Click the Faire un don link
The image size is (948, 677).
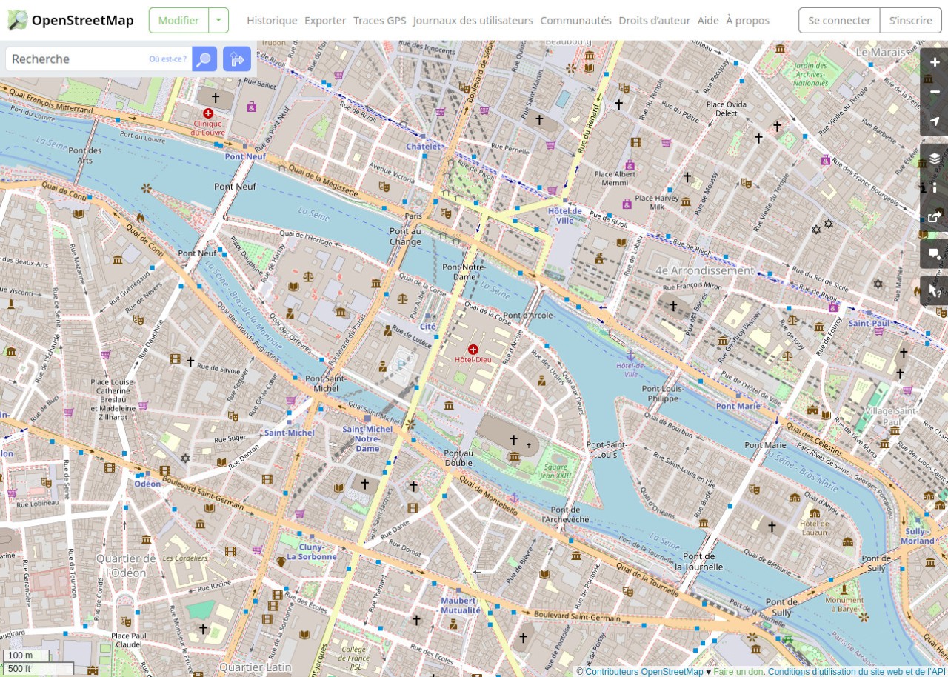click(x=738, y=671)
